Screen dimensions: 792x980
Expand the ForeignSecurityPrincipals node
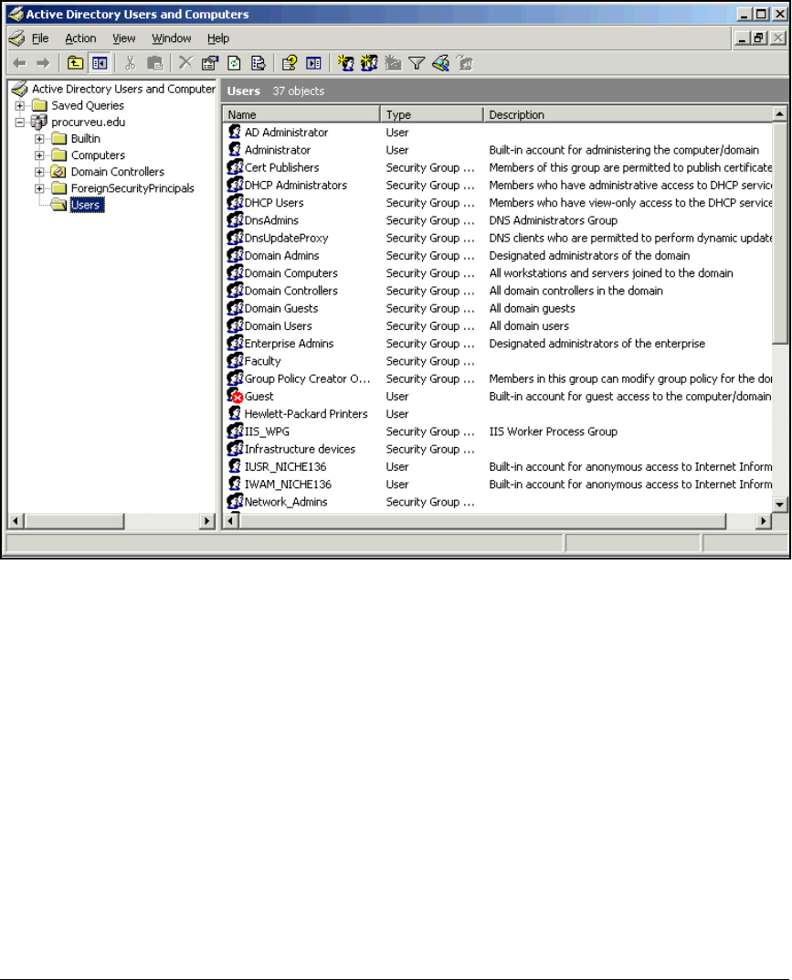[x=39, y=188]
